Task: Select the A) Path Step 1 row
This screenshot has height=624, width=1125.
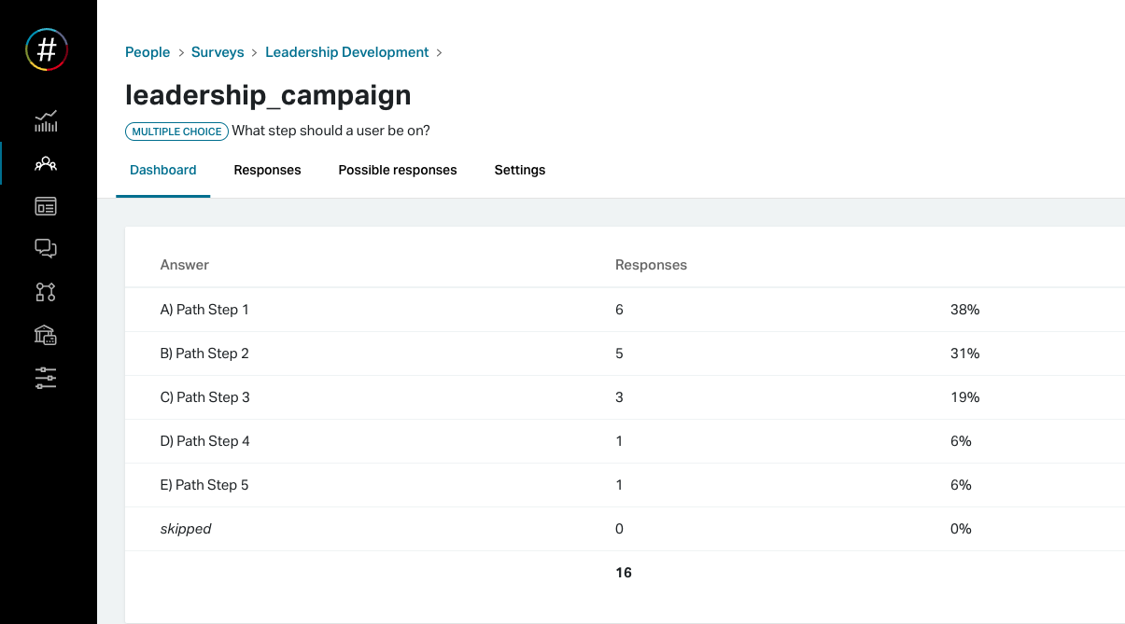Action: coord(204,310)
